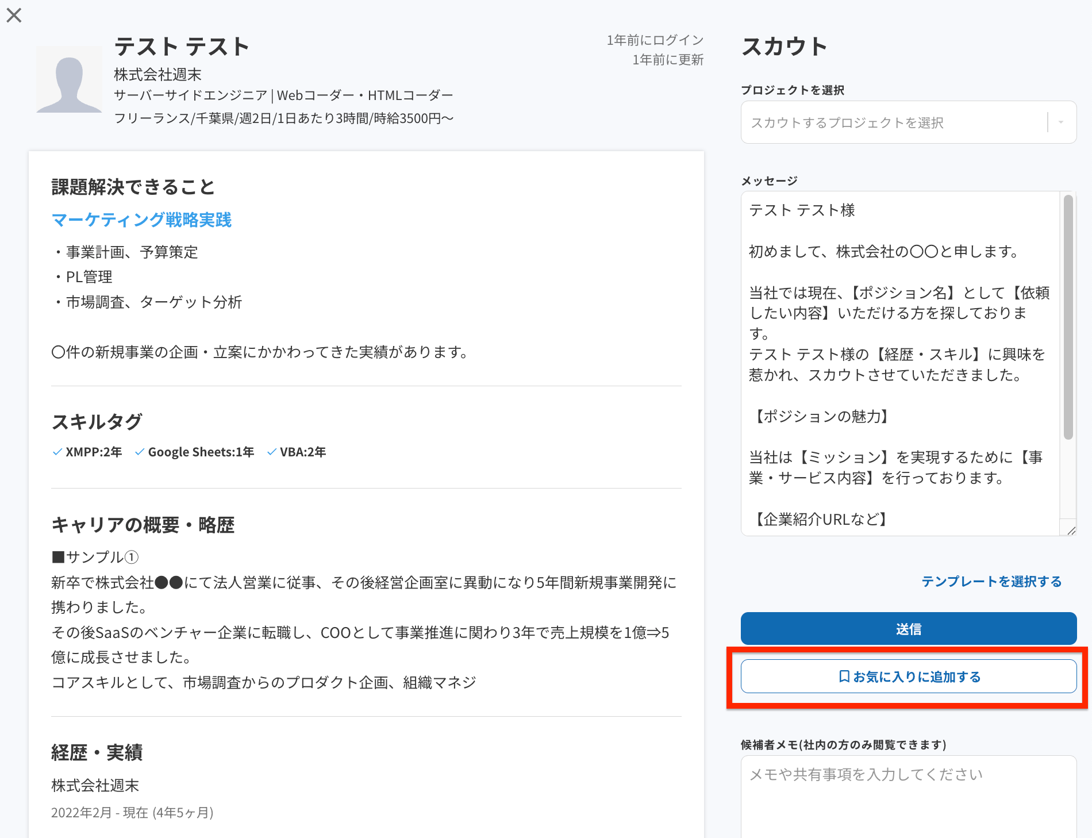The height and width of the screenshot is (838, 1092).
Task: Click the candidate memo input field
Action: click(909, 797)
